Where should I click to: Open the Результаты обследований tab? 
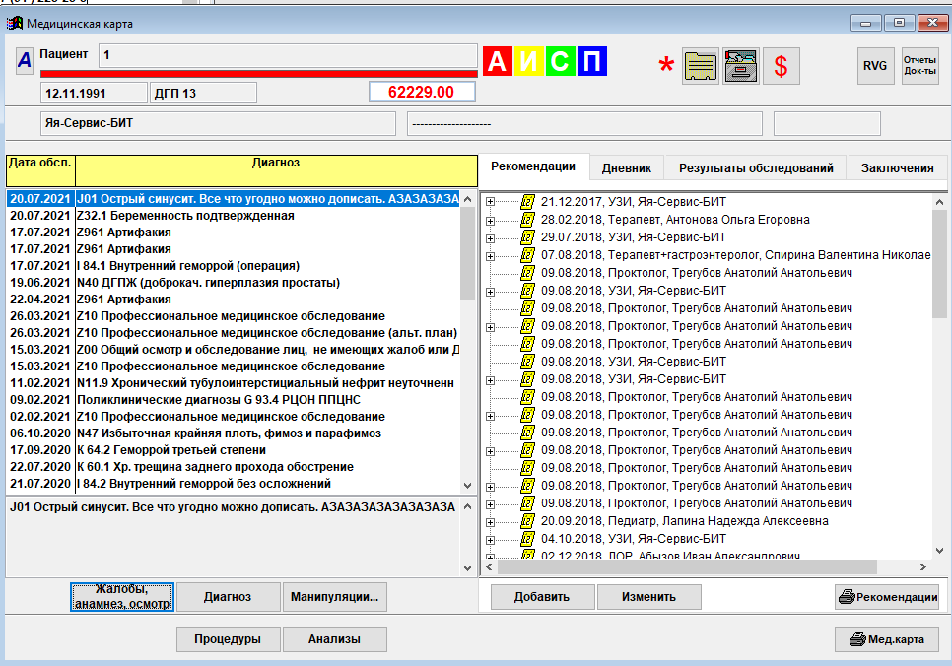(756, 168)
